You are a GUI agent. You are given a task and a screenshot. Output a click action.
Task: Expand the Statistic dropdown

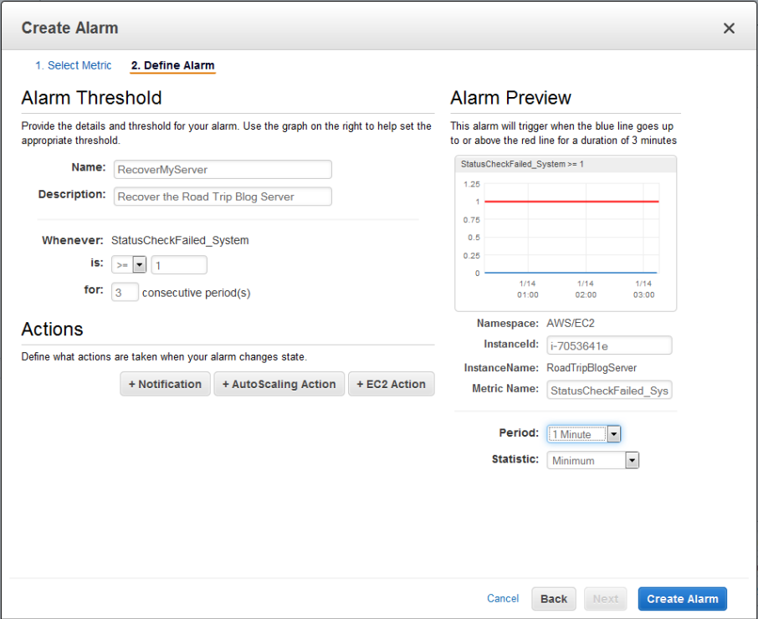click(593, 460)
